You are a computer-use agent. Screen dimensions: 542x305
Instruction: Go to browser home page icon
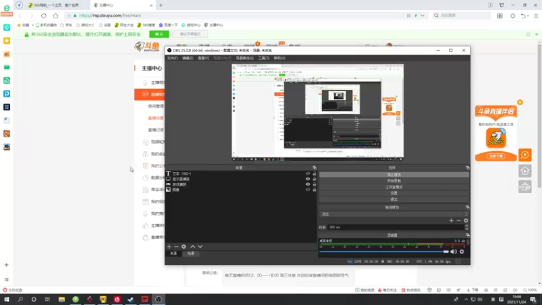coord(56,16)
